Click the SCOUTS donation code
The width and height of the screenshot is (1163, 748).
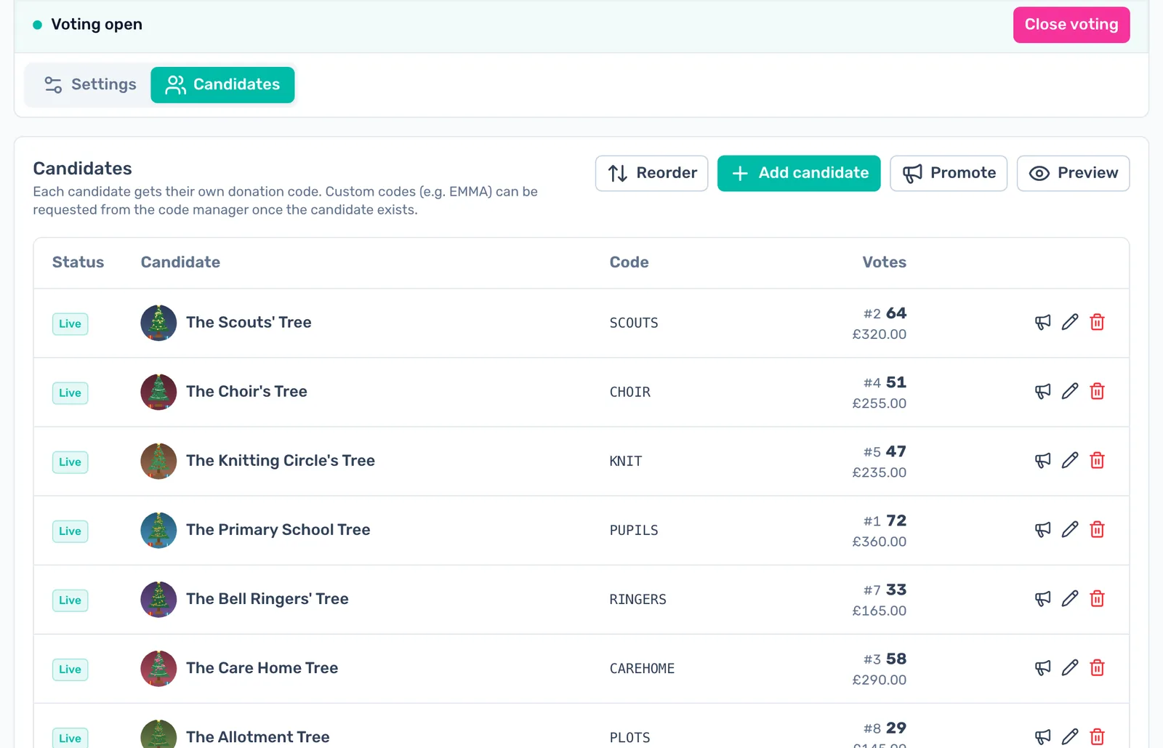[x=634, y=323]
